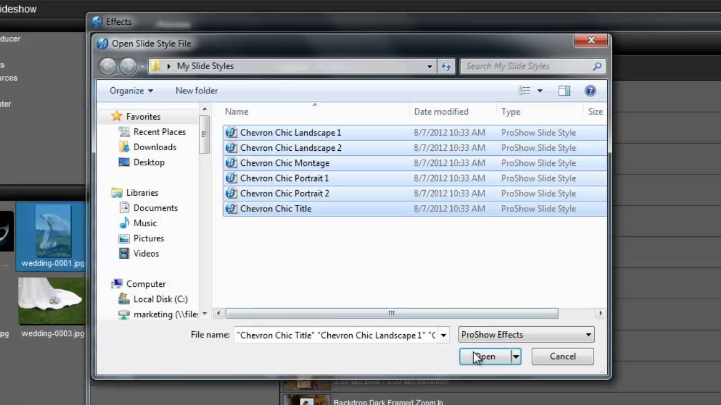The width and height of the screenshot is (721, 405).
Task: Click the Libraries icon
Action: [117, 192]
